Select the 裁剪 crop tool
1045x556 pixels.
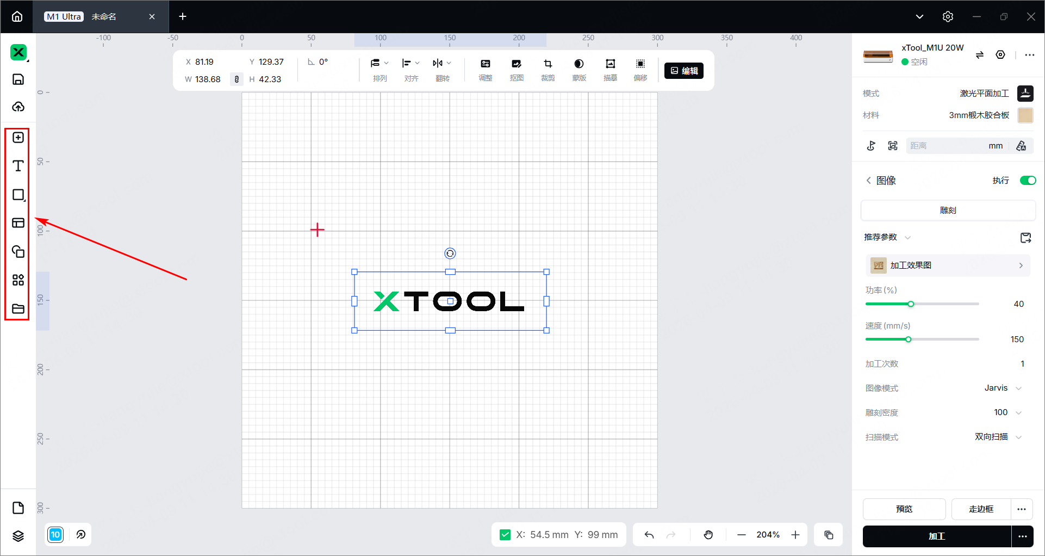click(x=548, y=70)
